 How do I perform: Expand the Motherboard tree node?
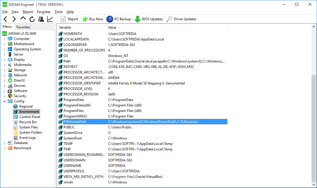coord(4,44)
